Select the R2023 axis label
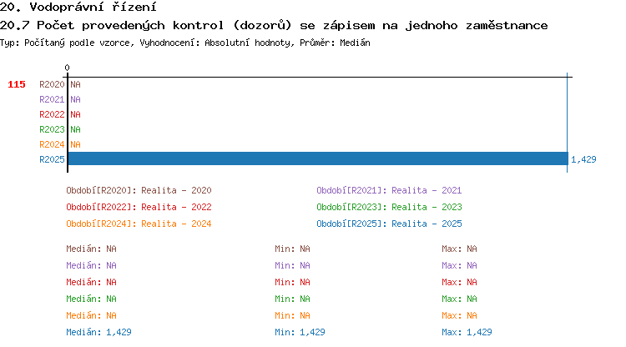 [52, 129]
